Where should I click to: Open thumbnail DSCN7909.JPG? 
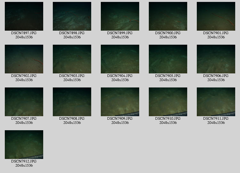pyautogui.click(x=120, y=102)
